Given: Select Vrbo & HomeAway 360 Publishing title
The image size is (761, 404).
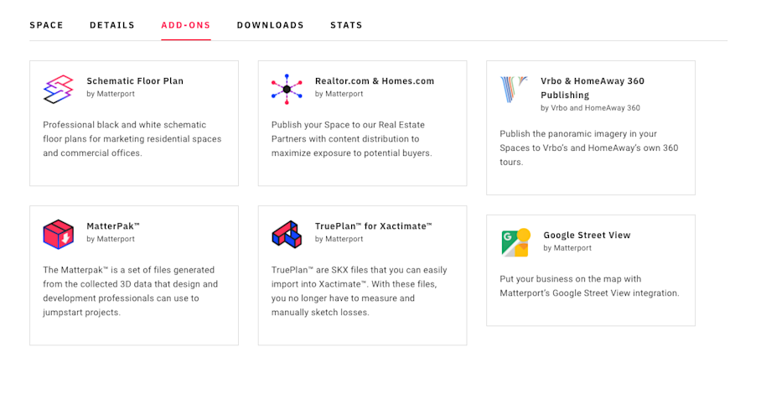Looking at the screenshot, I should [593, 88].
